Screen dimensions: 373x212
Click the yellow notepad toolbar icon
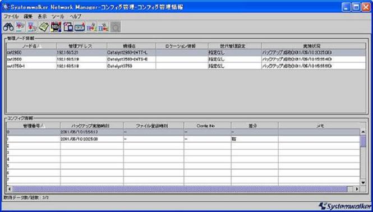coord(44,27)
